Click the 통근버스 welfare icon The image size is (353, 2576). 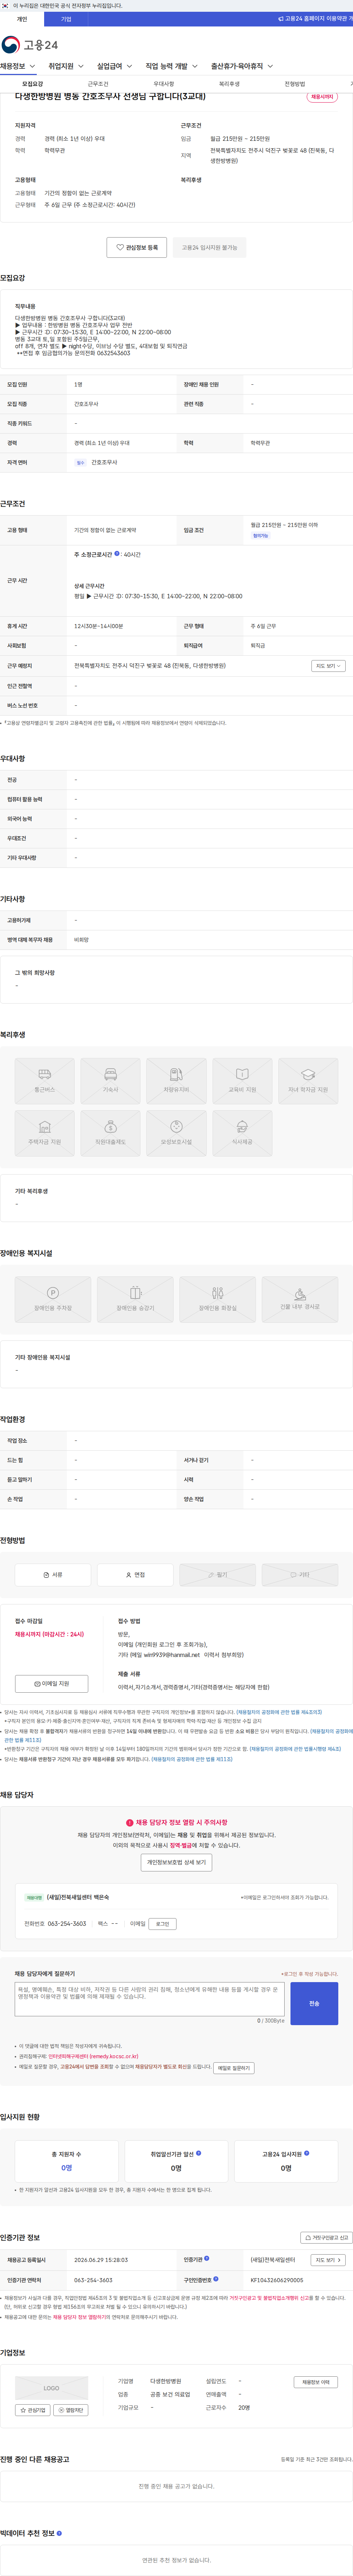click(45, 1081)
